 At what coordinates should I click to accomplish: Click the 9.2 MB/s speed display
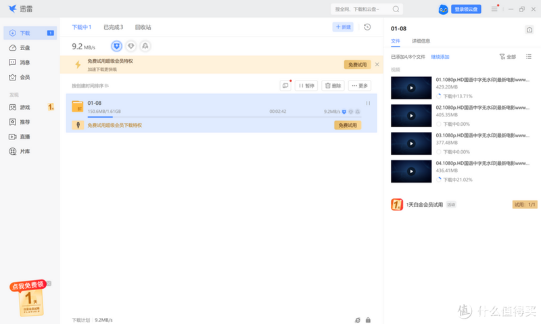click(83, 47)
